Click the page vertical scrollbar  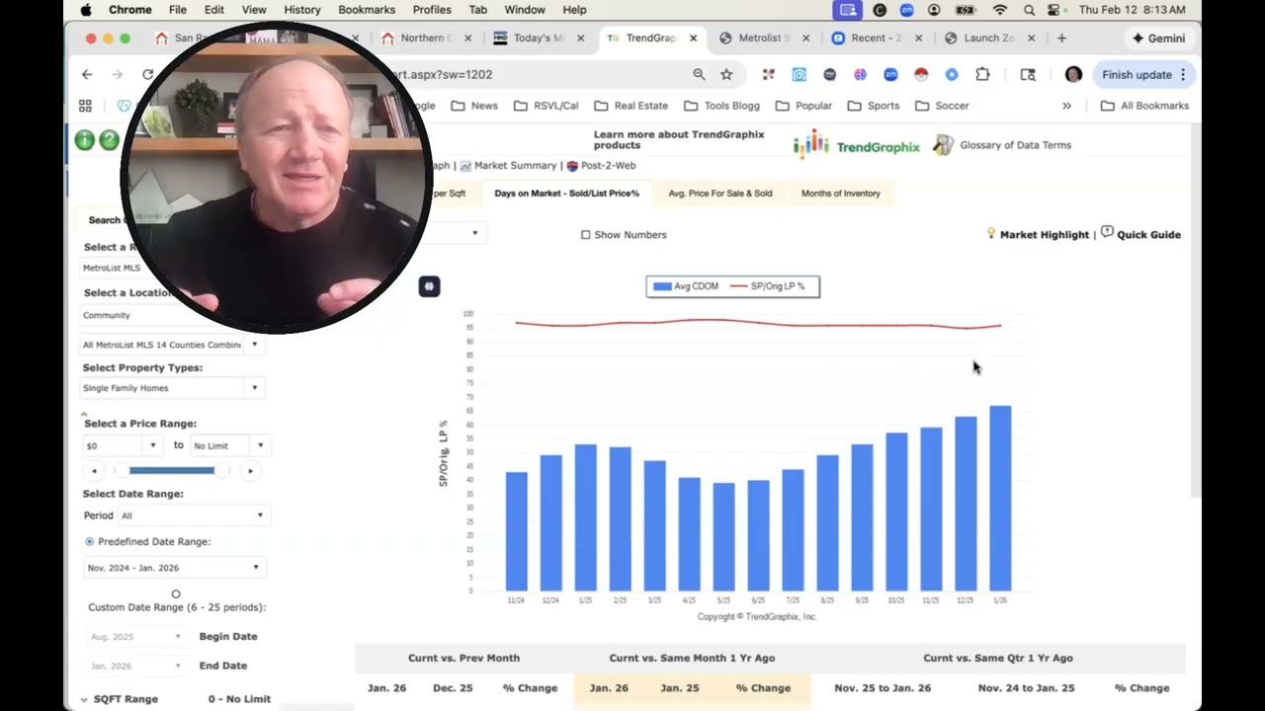pyautogui.click(x=1196, y=311)
